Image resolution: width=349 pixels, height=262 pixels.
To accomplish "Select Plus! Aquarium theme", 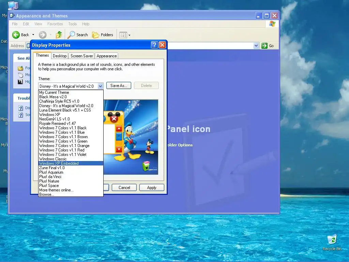I will pyautogui.click(x=71, y=172).
